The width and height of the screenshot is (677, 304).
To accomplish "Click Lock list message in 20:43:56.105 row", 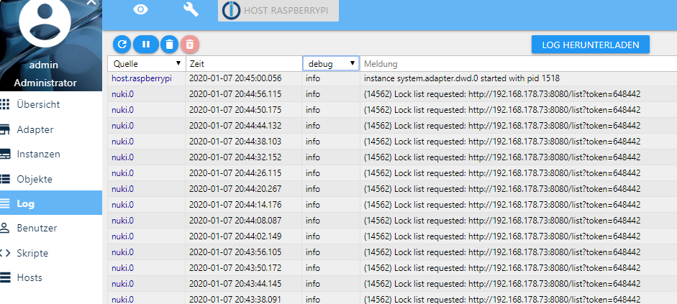I will click(502, 252).
